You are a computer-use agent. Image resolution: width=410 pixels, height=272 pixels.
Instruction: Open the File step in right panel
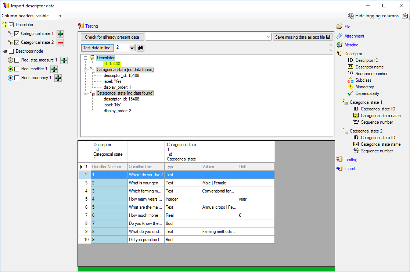347,27
